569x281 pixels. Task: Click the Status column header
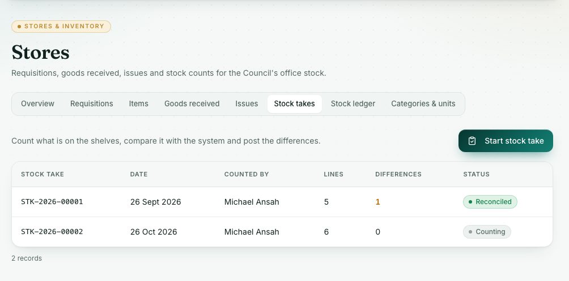click(476, 174)
